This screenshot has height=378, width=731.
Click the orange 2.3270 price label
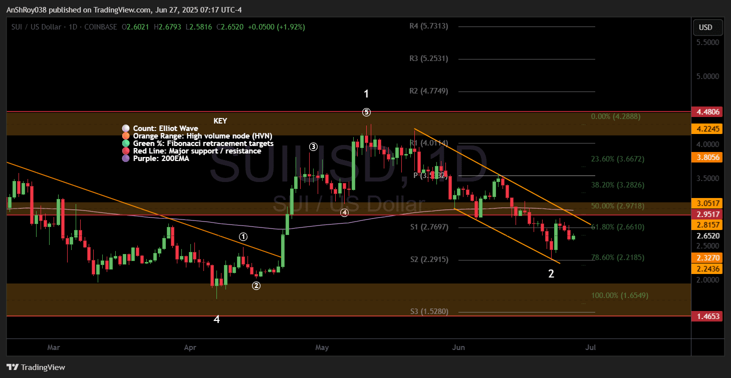click(707, 257)
